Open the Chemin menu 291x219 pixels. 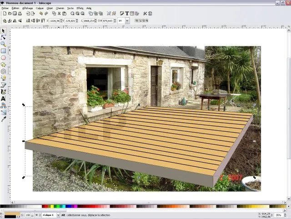tap(60, 8)
